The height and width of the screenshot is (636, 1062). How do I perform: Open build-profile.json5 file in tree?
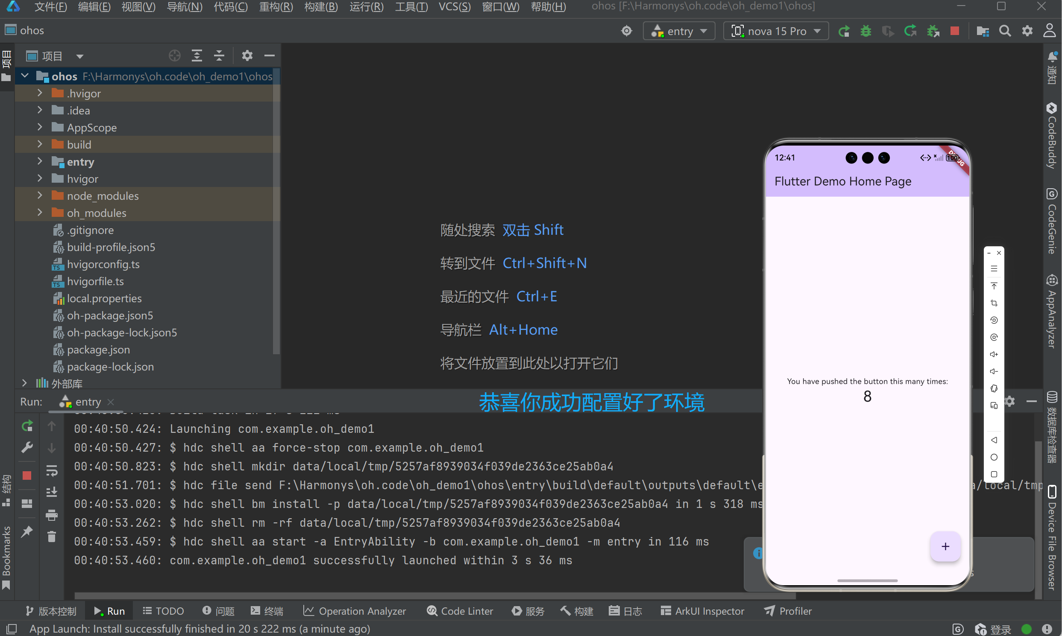(x=111, y=247)
